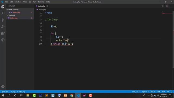Open the Edit menu

pyautogui.click(x=11, y=2)
